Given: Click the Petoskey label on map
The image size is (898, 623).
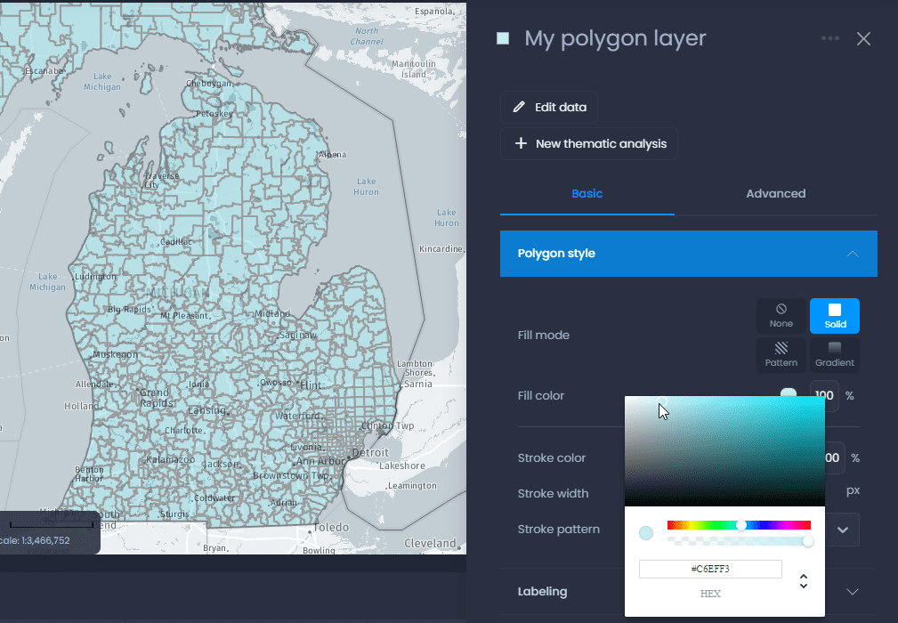Looking at the screenshot, I should click(x=214, y=113).
